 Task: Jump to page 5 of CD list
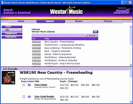(x=94, y=35)
